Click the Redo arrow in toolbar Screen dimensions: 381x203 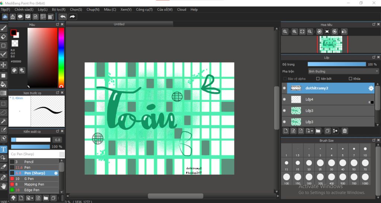tap(73, 17)
